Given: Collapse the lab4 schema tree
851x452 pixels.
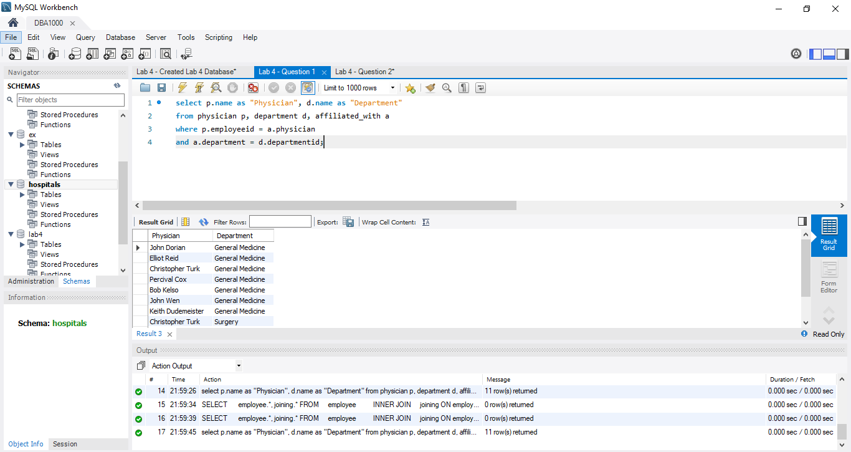Looking at the screenshot, I should (x=11, y=234).
